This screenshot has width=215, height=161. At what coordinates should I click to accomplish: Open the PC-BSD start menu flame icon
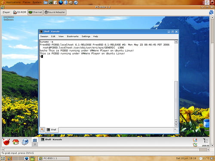pyautogui.click(x=6, y=142)
